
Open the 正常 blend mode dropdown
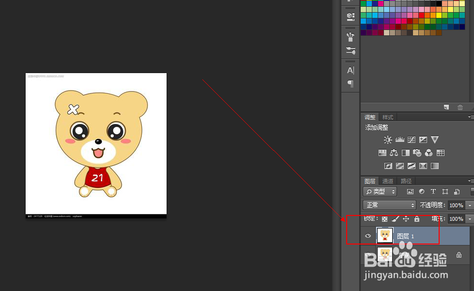click(x=390, y=205)
